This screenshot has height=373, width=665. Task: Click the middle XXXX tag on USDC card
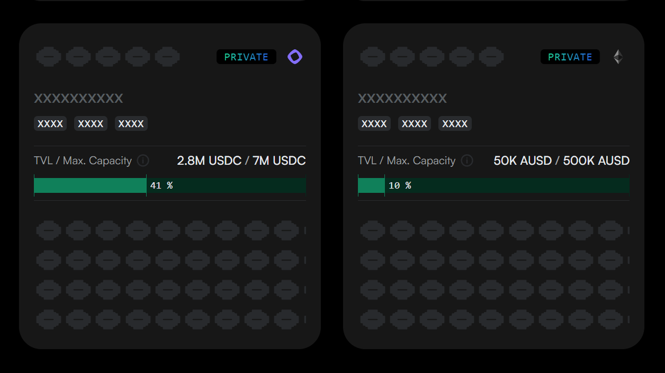pyautogui.click(x=91, y=124)
